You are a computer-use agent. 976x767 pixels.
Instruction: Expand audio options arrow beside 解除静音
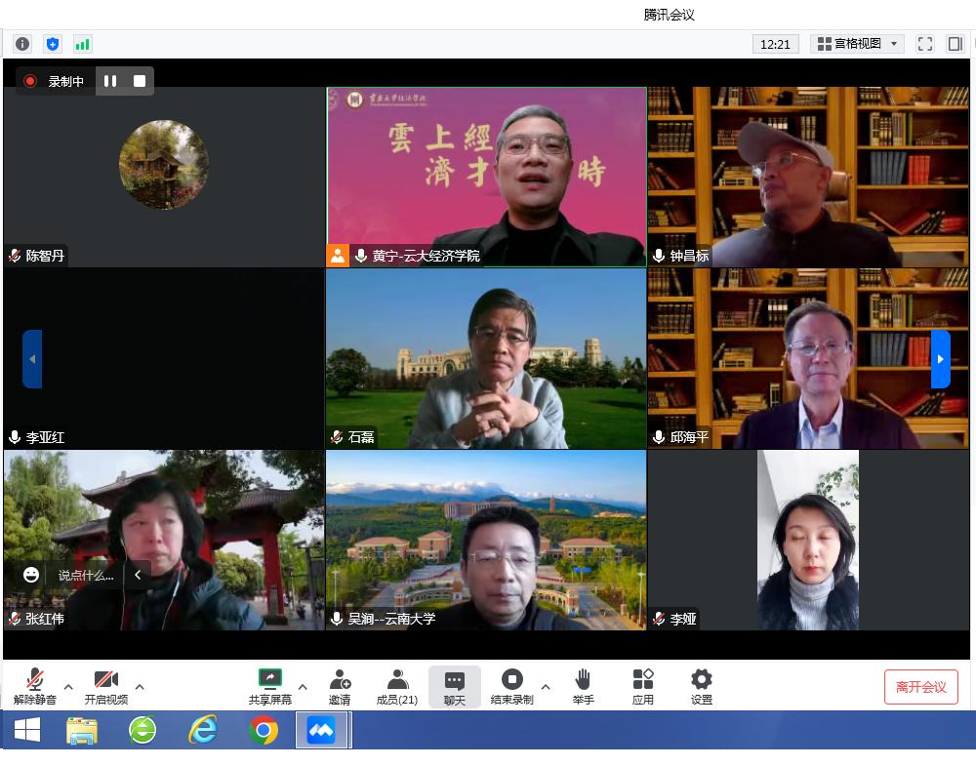pyautogui.click(x=68, y=686)
